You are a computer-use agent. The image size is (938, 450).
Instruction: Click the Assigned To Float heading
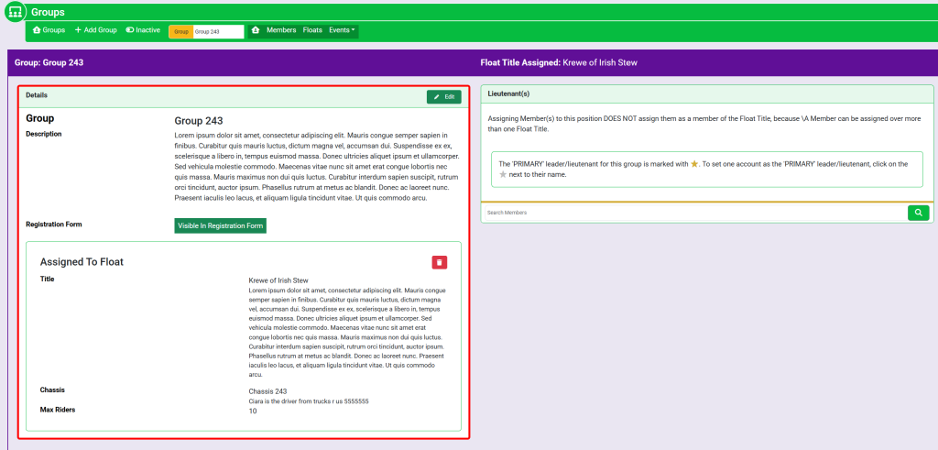pyautogui.click(x=82, y=262)
